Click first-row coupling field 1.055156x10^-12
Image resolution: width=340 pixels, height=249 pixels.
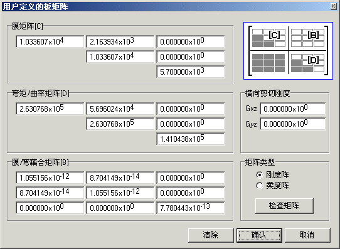coord(50,177)
